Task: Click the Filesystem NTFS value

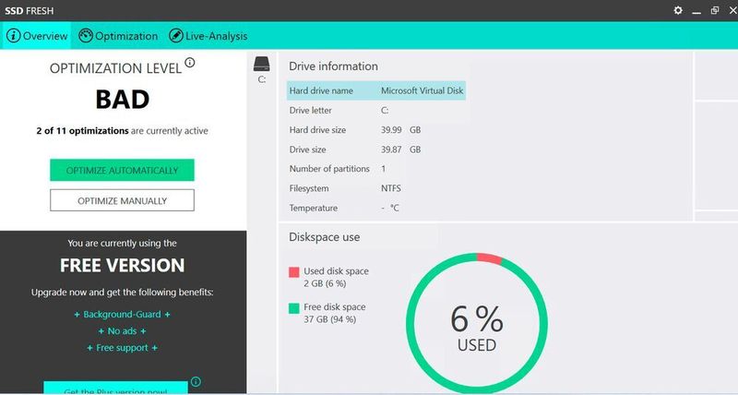Action: [391, 188]
